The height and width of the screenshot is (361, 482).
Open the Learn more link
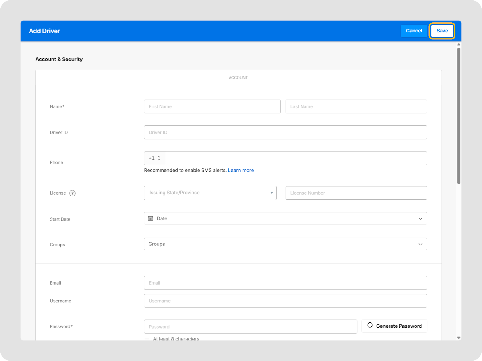(241, 170)
